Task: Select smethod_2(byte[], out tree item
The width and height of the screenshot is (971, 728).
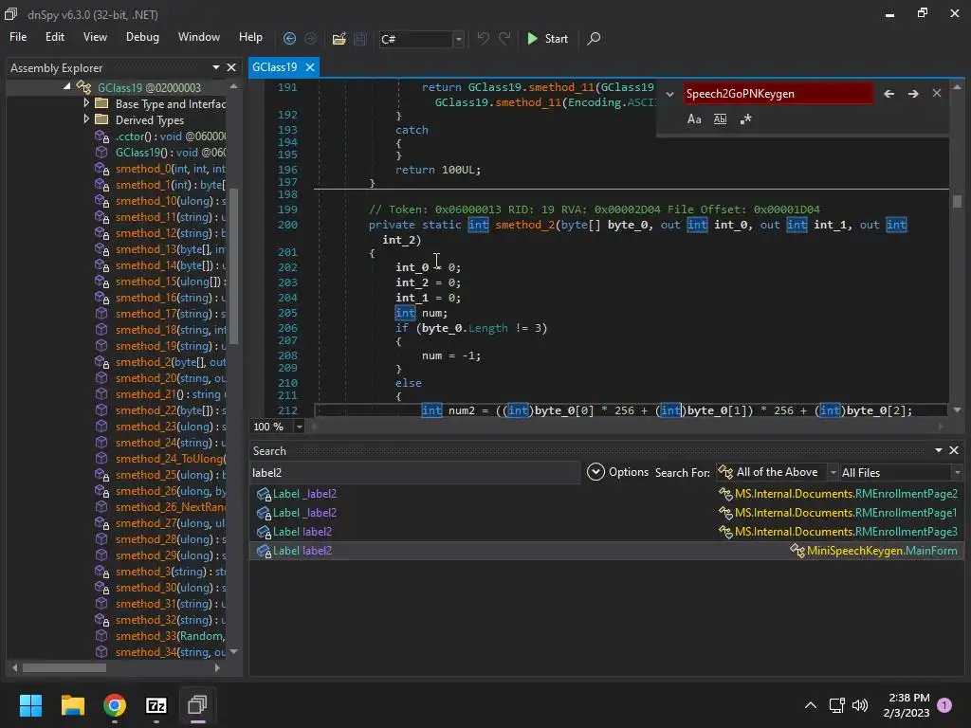Action: pyautogui.click(x=171, y=362)
